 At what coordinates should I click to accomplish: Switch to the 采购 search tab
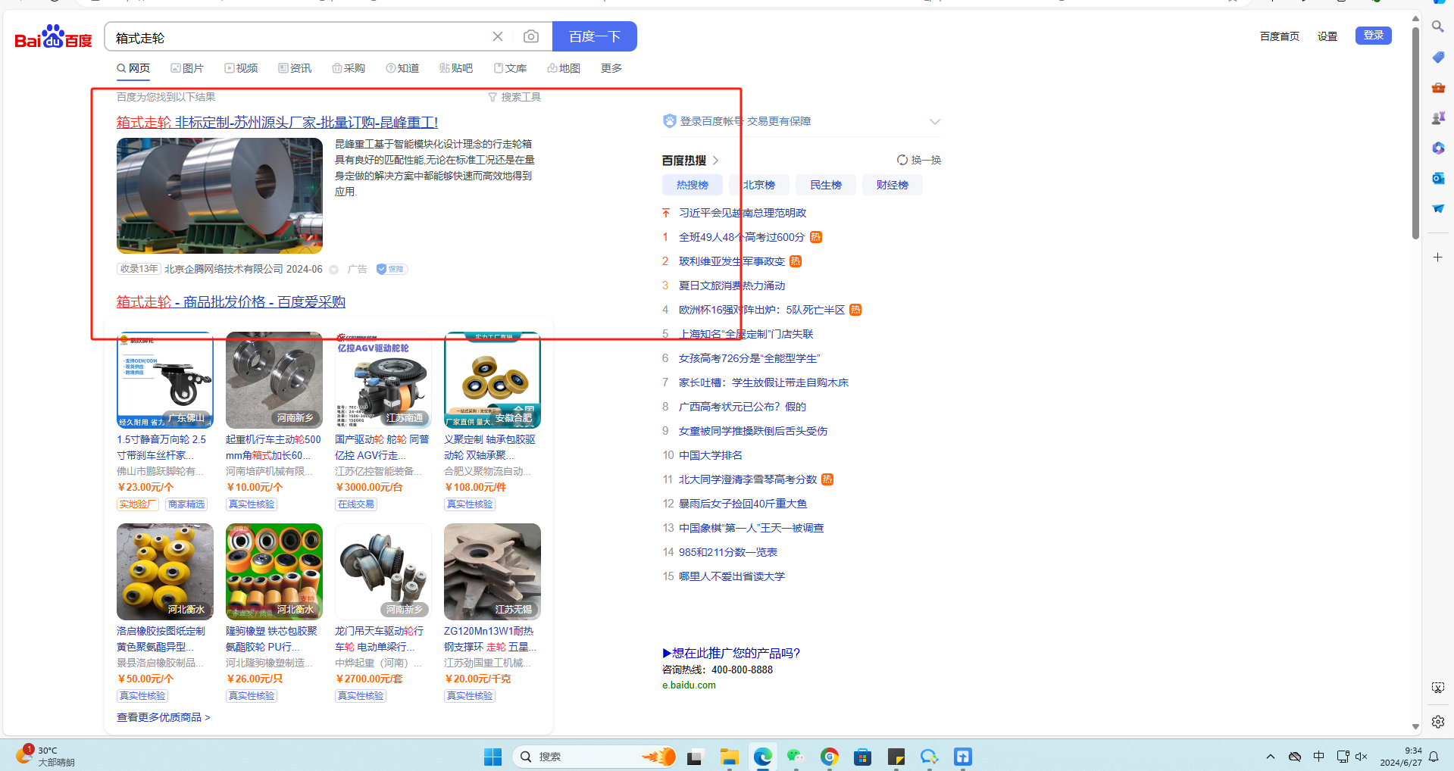click(349, 68)
